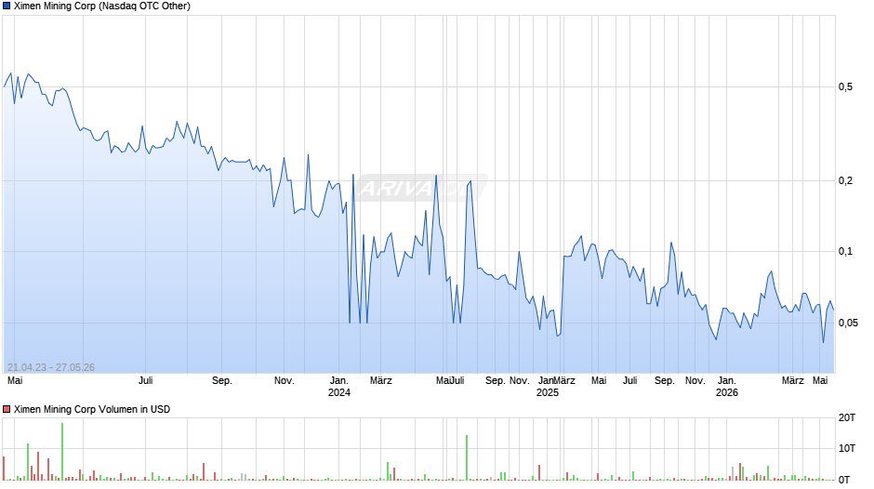This screenshot has width=874, height=489.
Task: Click the '0,05' price axis label
Action: (848, 324)
